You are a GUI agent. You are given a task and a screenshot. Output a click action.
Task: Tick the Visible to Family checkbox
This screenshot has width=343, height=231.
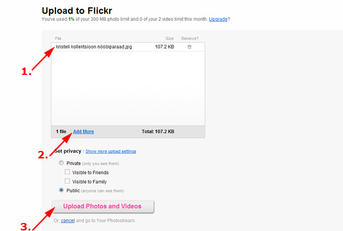click(68, 181)
